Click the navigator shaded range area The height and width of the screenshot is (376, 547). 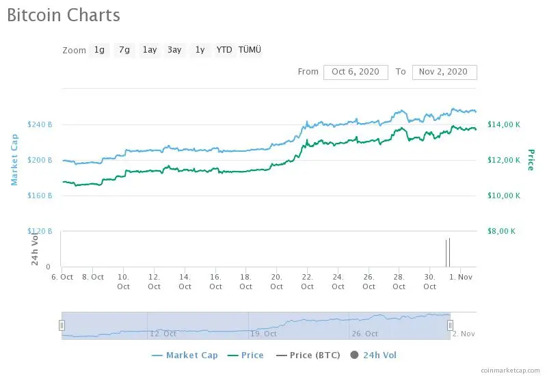(x=256, y=325)
